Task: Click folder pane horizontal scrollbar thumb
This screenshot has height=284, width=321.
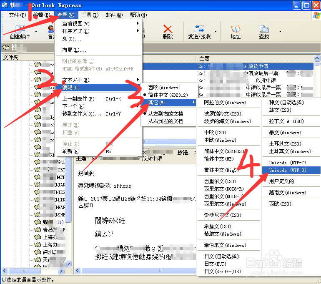Action: click(25, 271)
